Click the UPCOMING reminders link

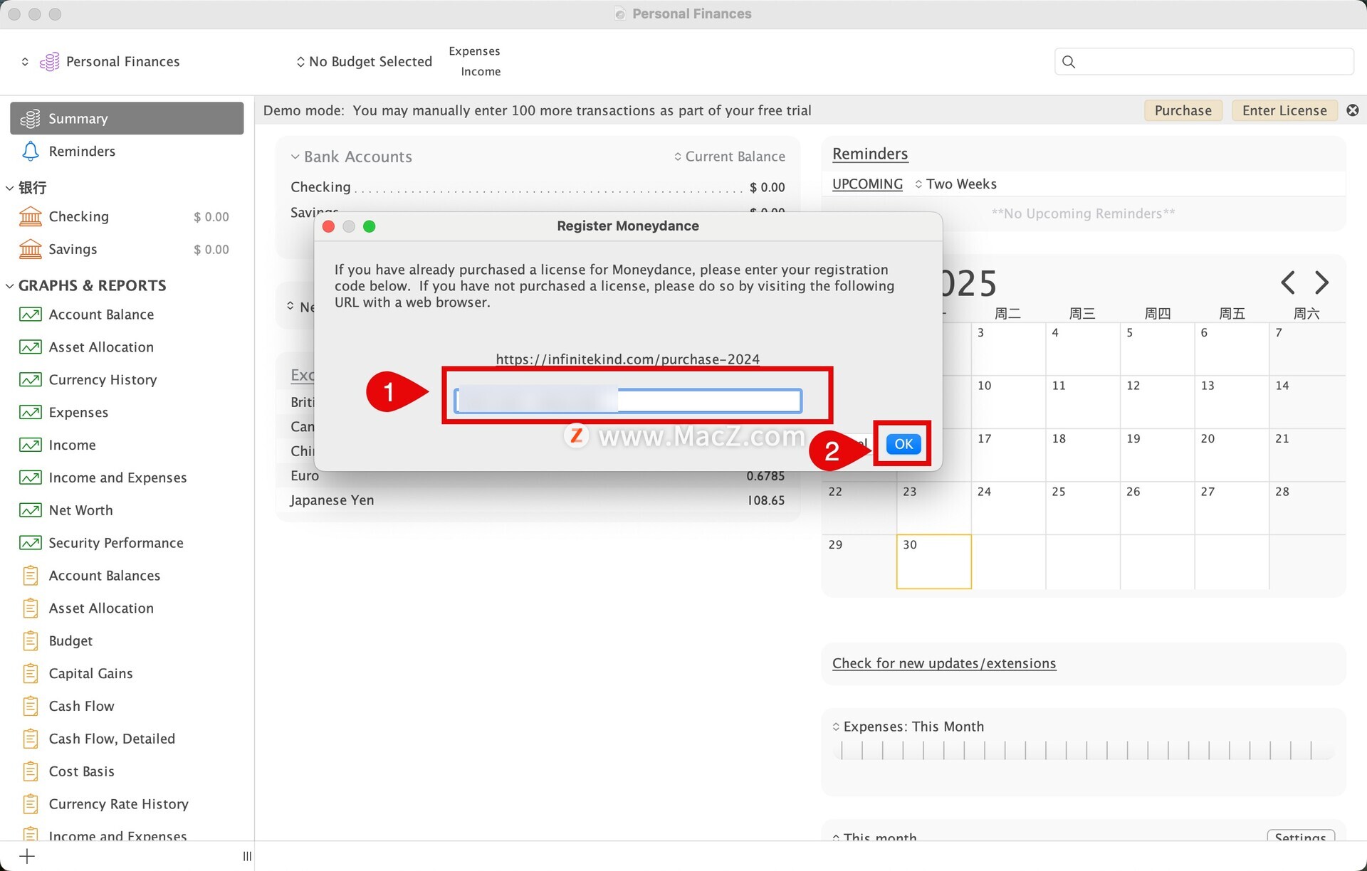coord(867,184)
